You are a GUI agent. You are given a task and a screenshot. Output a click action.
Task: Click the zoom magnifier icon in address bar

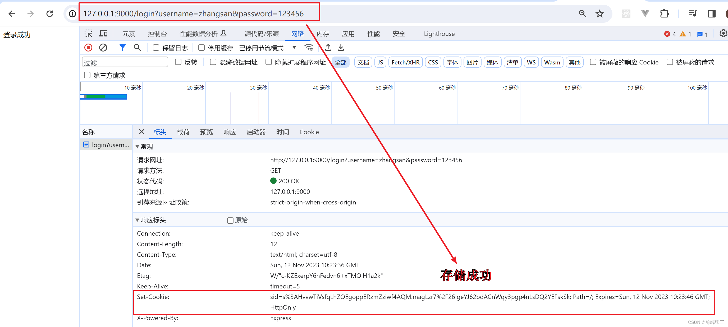(582, 13)
